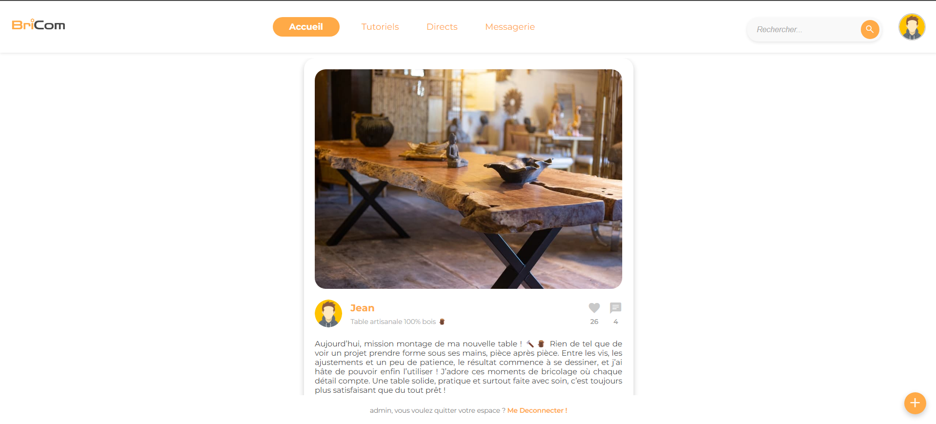Screen dimensions: 936x424
Task: Click the BriCom logo
Action: (x=39, y=25)
